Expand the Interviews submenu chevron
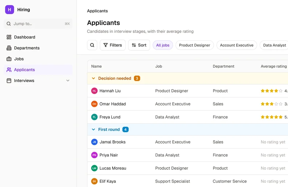 pyautogui.click(x=68, y=81)
